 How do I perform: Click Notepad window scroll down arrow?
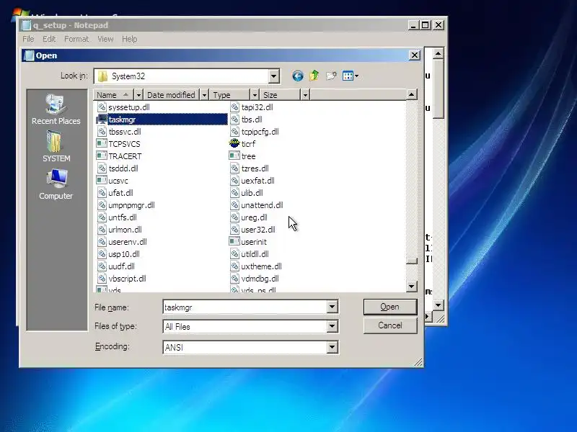(438, 305)
